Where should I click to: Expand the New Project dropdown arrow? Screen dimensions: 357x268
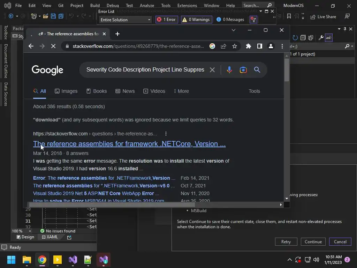(40, 16)
